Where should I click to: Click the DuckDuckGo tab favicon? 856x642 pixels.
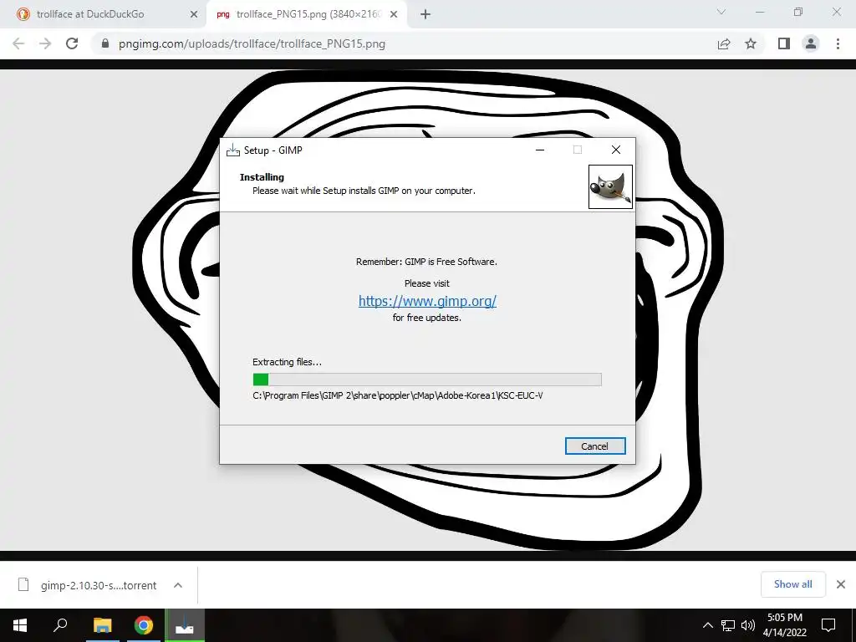tap(23, 14)
